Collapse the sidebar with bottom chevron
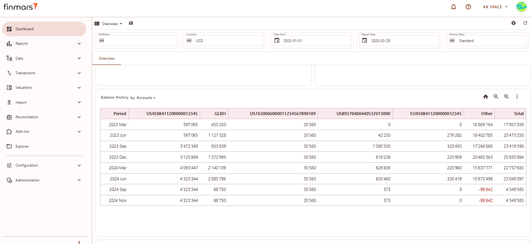 [x=79, y=242]
